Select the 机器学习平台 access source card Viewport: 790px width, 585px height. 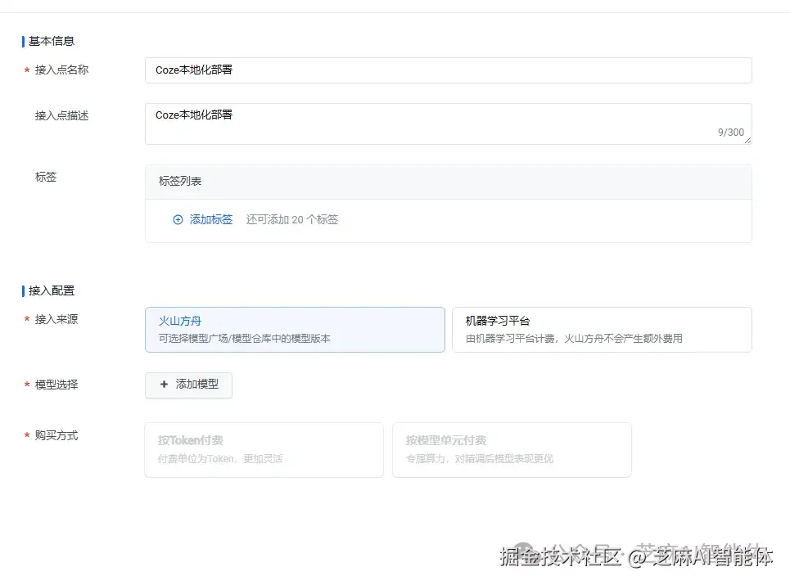[602, 329]
